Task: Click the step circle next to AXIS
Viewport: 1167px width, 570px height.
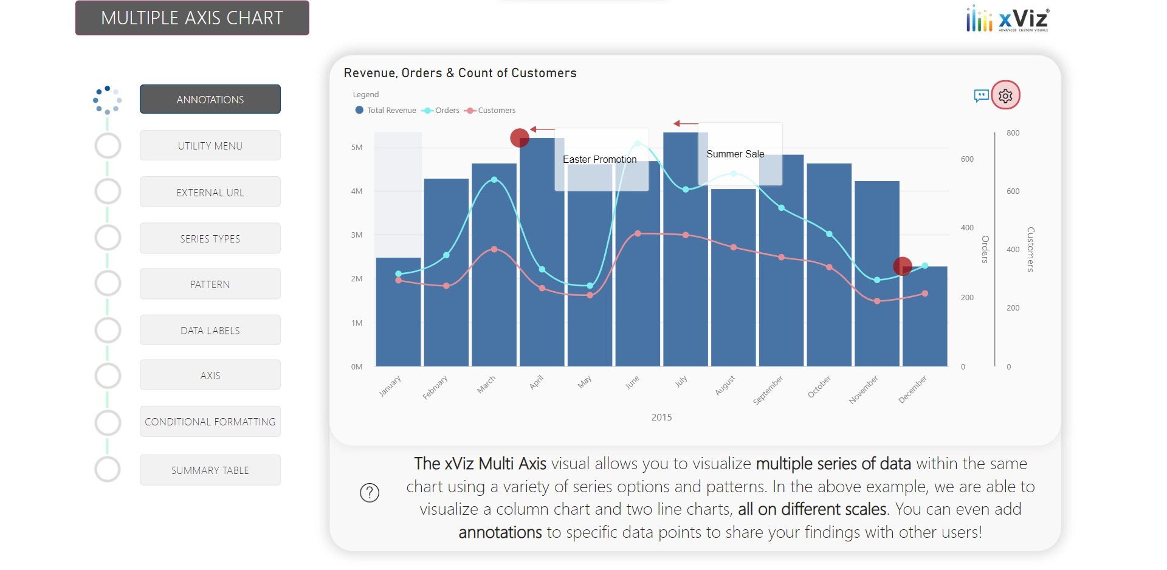Action: coord(108,375)
